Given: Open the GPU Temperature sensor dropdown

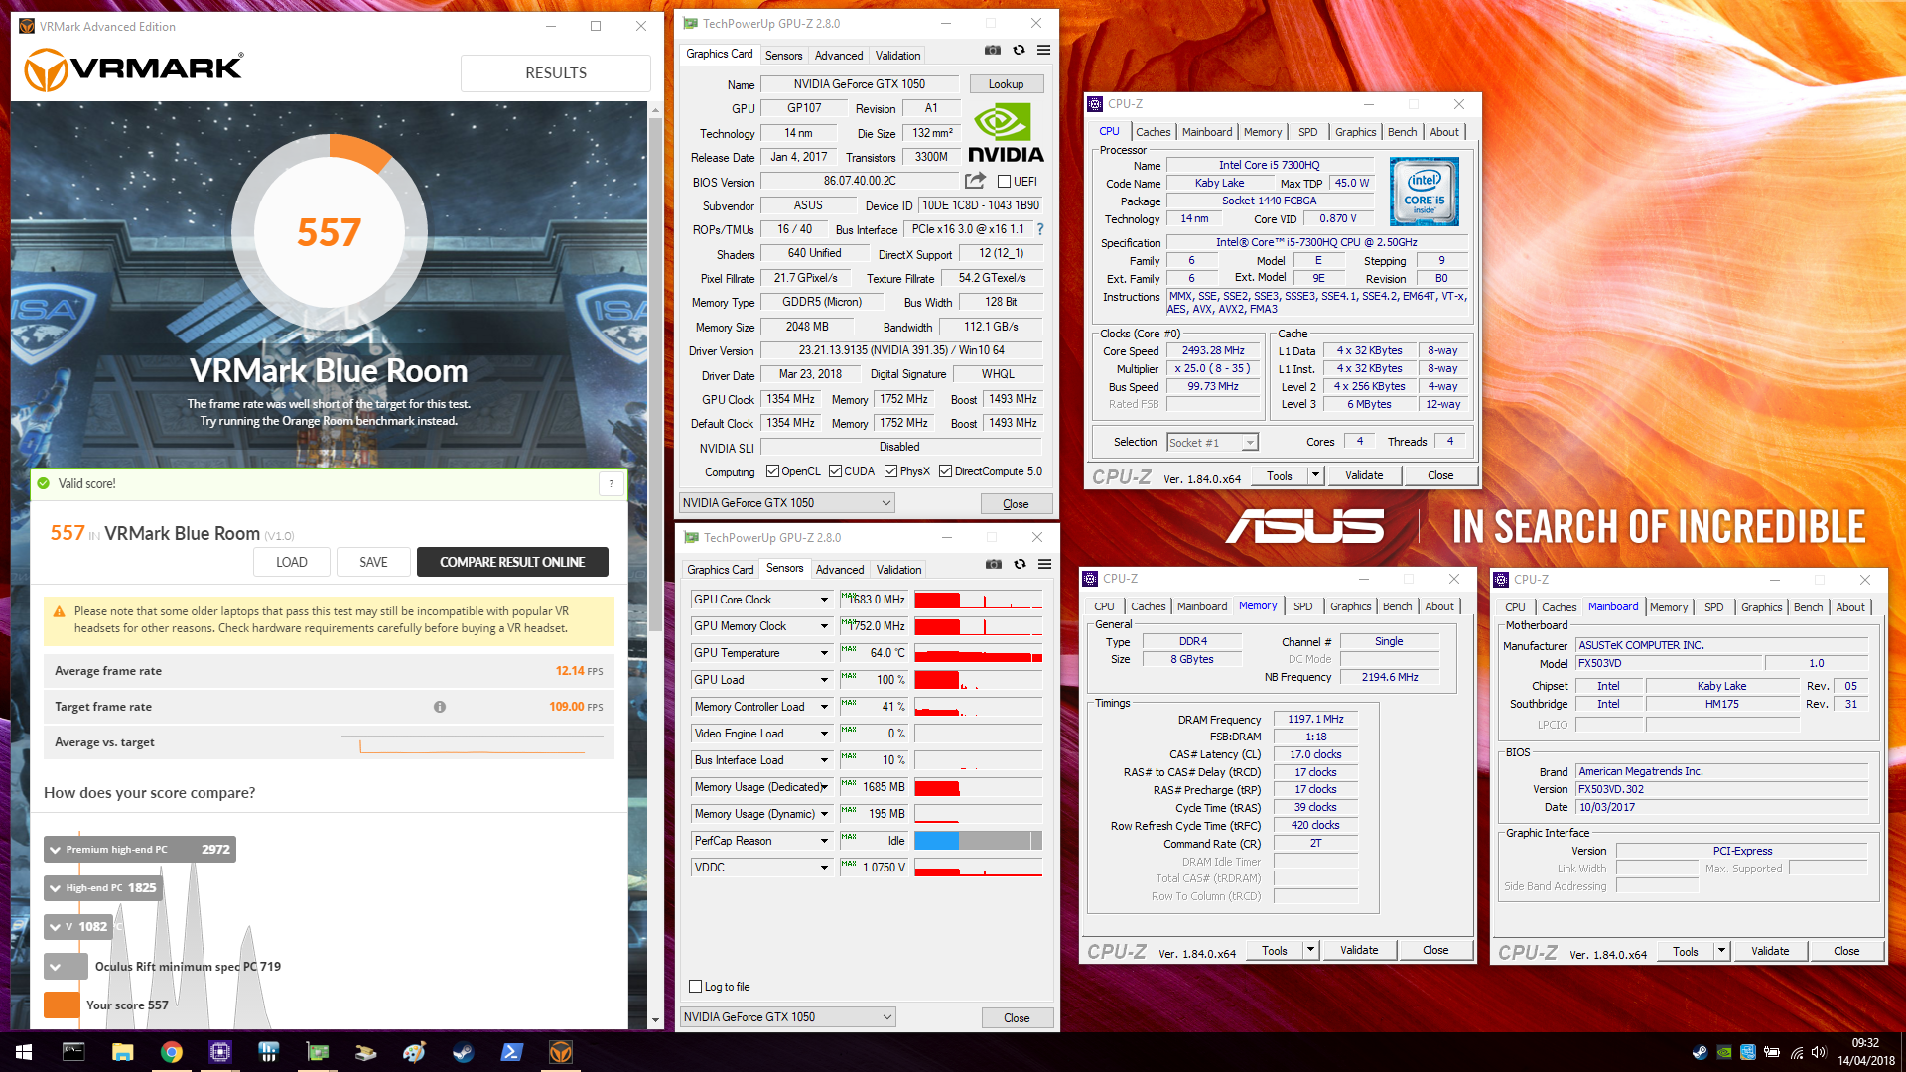Looking at the screenshot, I should point(824,653).
